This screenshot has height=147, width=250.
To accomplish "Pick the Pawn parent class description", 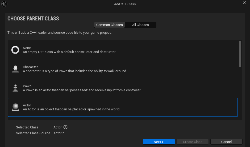I will (x=82, y=90).
